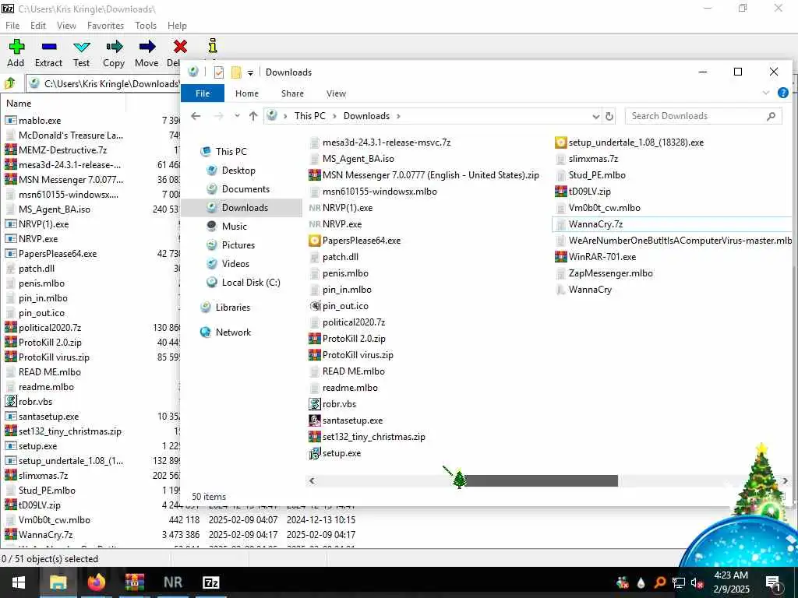The image size is (798, 598).
Task: Select the WannaCry folder in Explorer
Action: click(x=584, y=290)
